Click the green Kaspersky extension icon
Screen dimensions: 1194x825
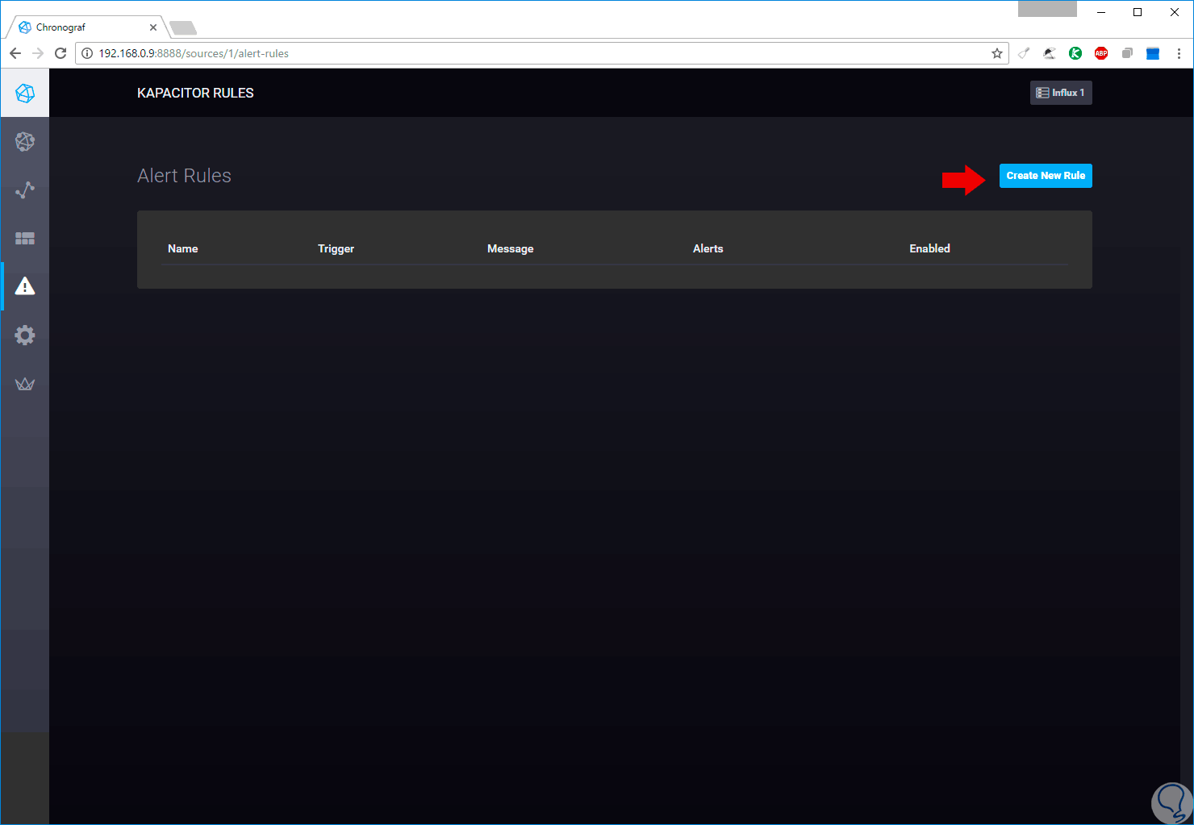coord(1075,53)
